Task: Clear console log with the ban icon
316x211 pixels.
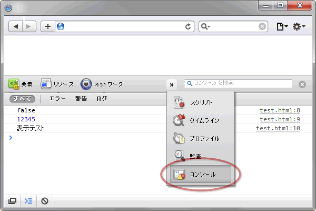Action: pyautogui.click(x=45, y=201)
